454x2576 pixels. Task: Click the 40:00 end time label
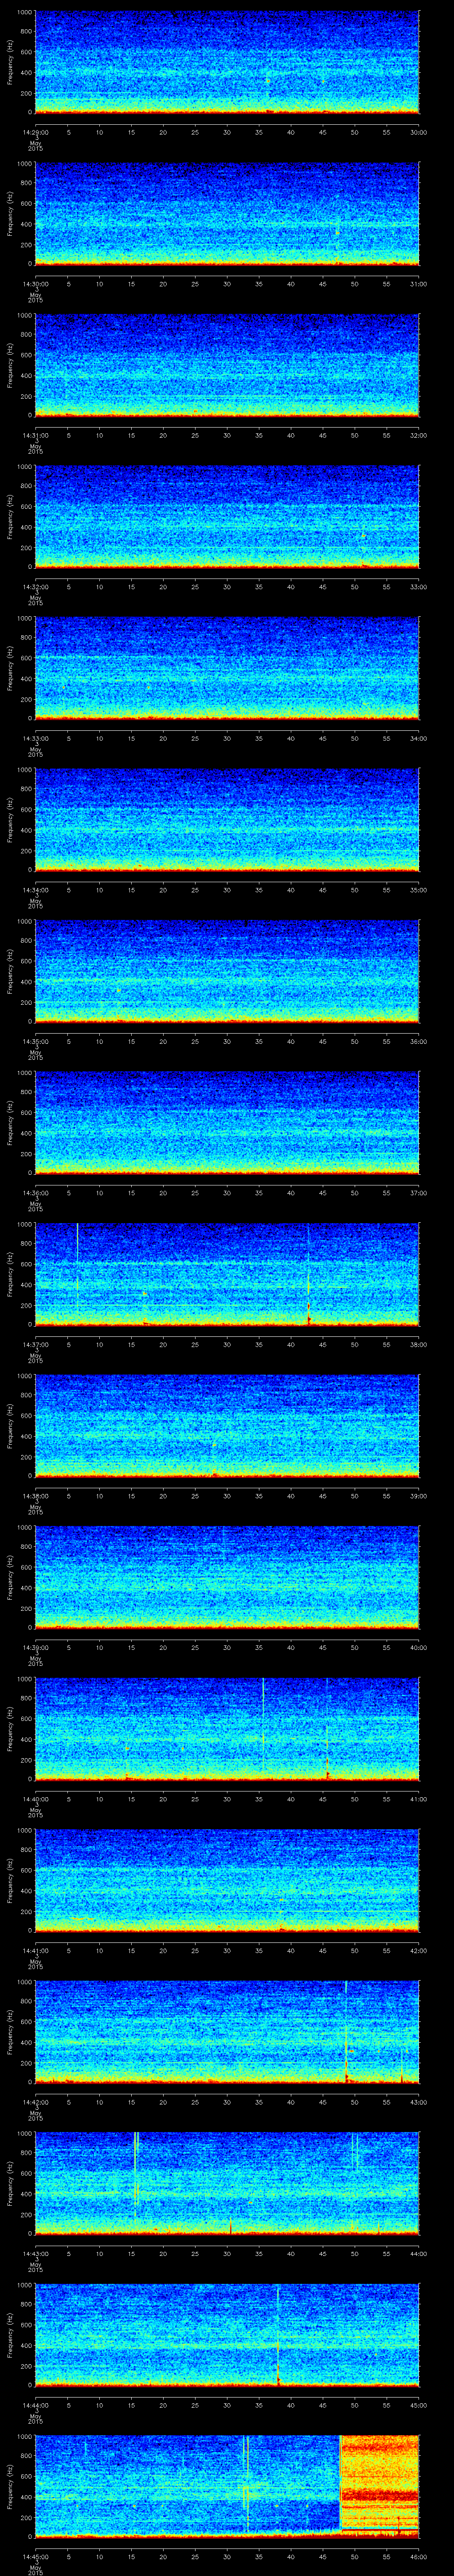[419, 1647]
